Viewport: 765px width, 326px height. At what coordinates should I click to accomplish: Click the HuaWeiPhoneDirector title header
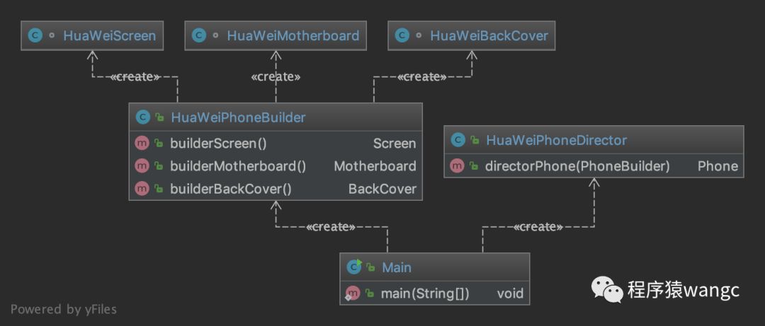[x=594, y=141]
